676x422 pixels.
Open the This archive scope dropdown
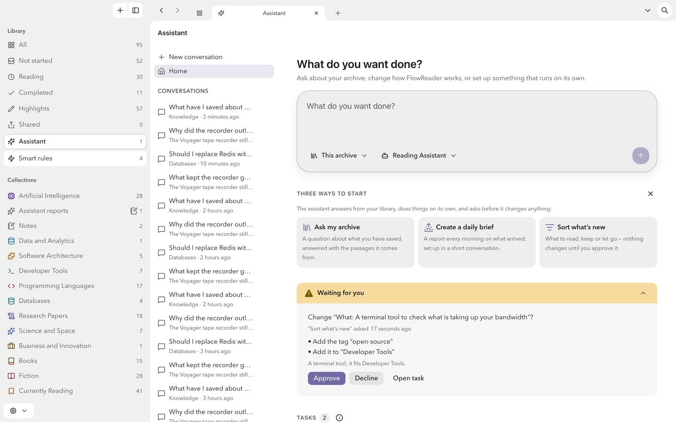point(338,156)
